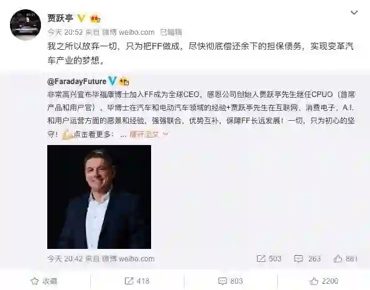Click FaradayFuture membership badge icon

[124, 82]
